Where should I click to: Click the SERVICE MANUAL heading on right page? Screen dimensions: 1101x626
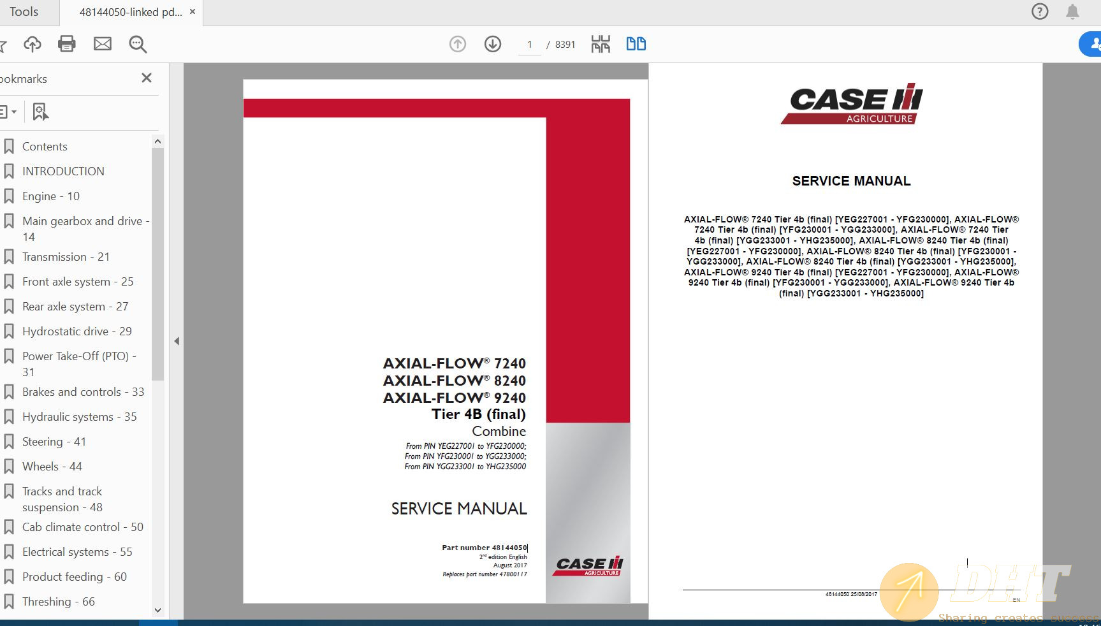[x=851, y=181]
